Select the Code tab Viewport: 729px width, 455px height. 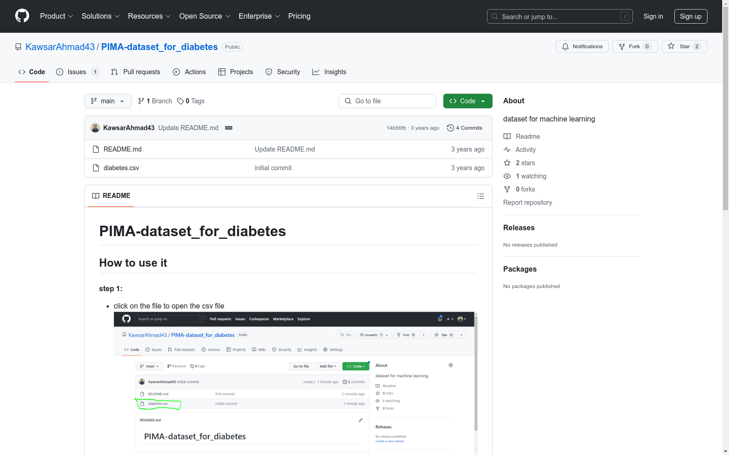(31, 72)
